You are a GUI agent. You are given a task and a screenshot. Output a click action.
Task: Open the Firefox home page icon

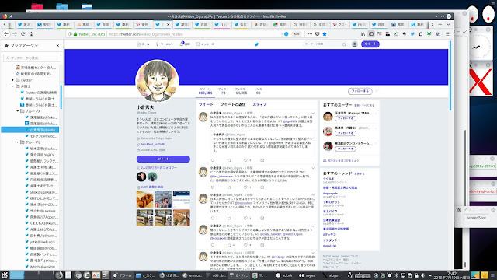pyautogui.click(x=31, y=34)
